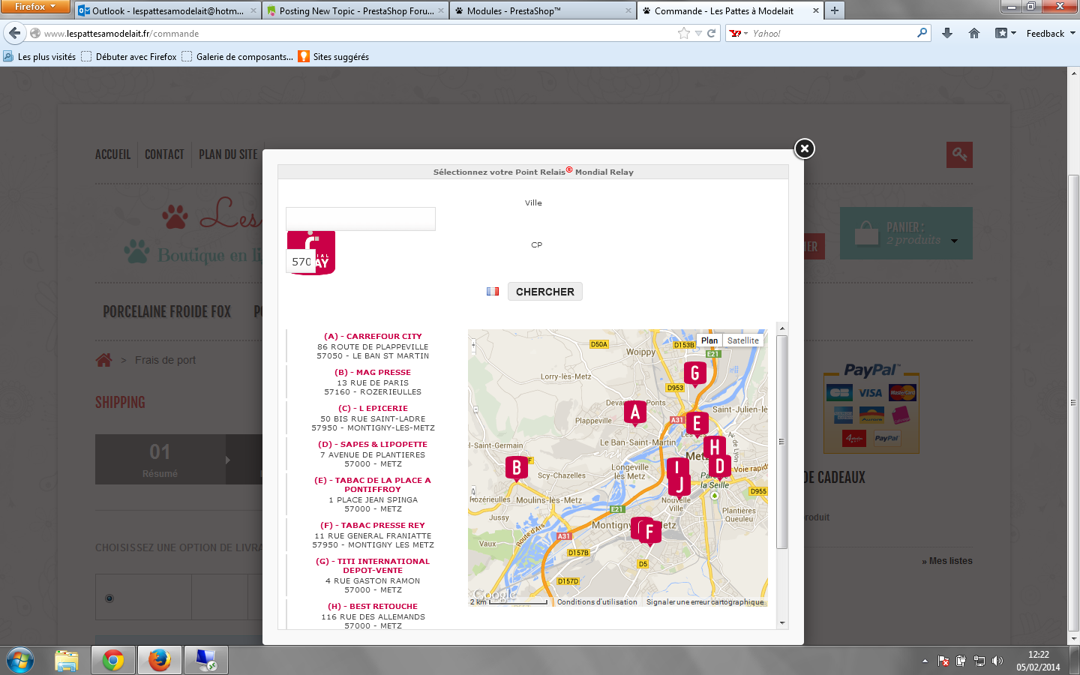Click the site search magnifier button
The image size is (1080, 675).
[959, 154]
